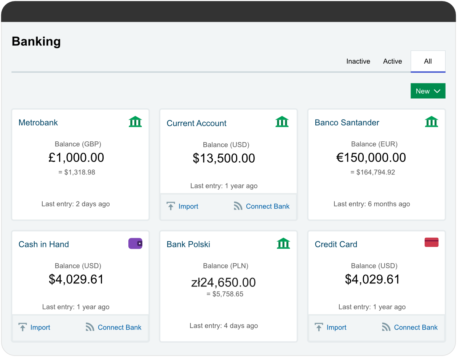
Task: Click the Banking page heading
Action: coord(36,42)
